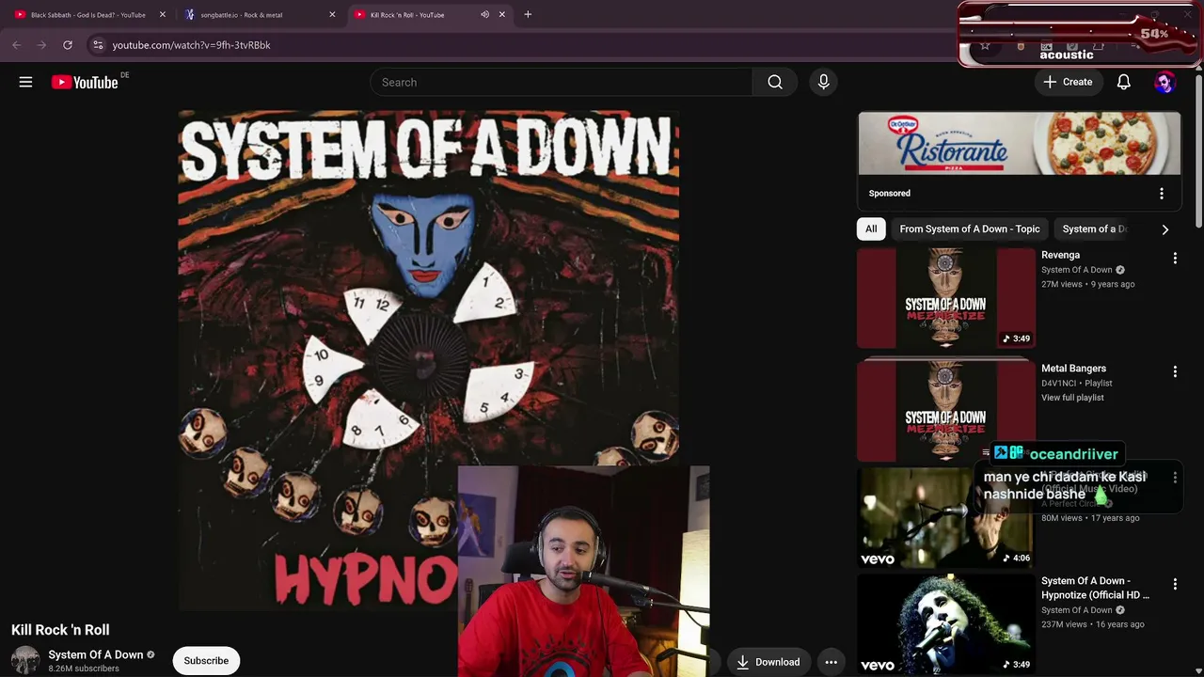
Task: Click the YouTube search field
Action: click(562, 83)
